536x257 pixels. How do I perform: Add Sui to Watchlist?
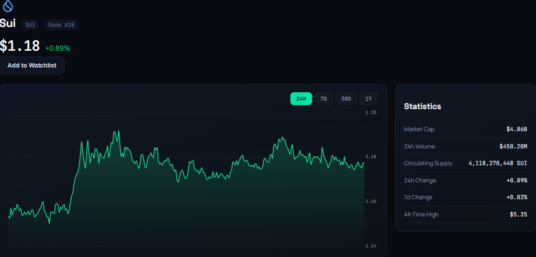[32, 65]
